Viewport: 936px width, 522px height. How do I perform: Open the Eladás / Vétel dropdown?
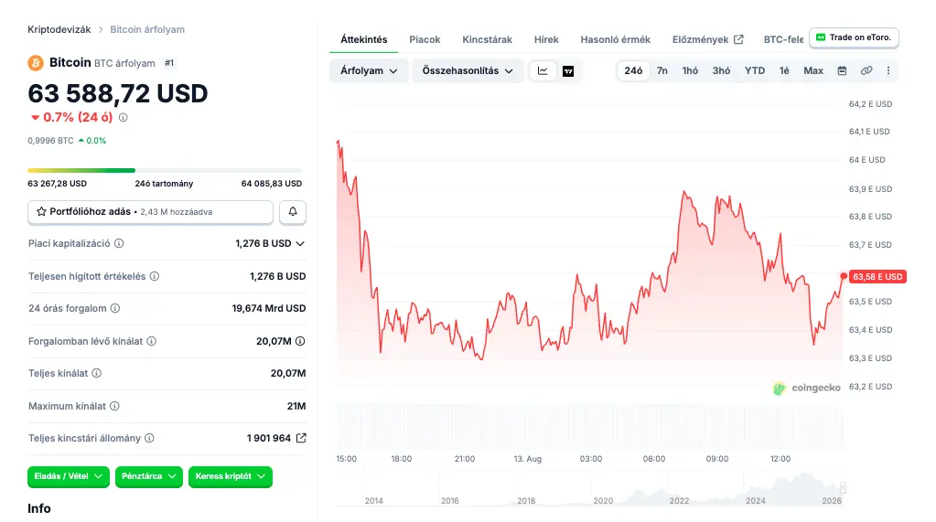tap(68, 476)
